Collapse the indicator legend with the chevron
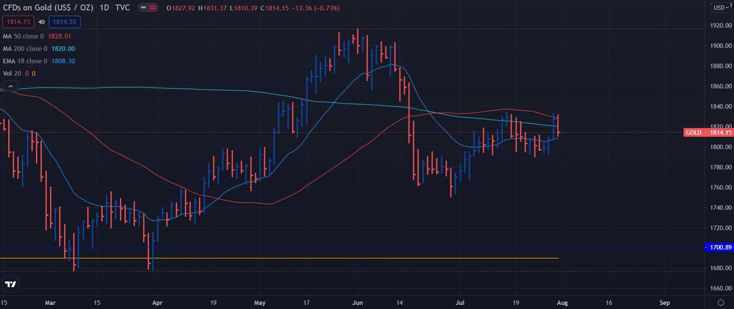 pos(10,86)
